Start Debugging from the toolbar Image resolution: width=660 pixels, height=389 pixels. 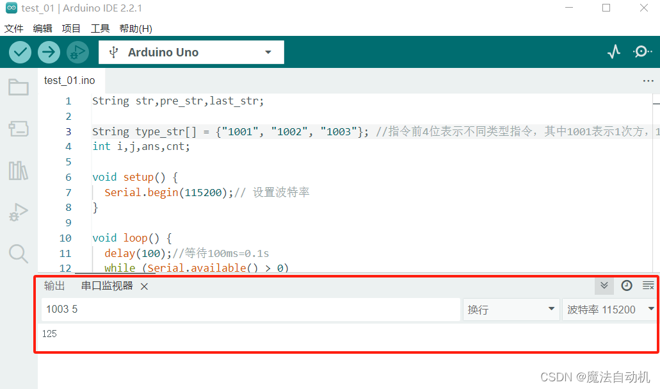77,53
